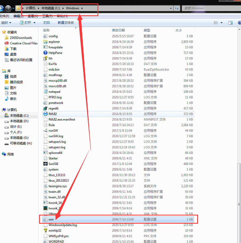
Task: Open address bar history dropdown arrow
Action: [171, 8]
